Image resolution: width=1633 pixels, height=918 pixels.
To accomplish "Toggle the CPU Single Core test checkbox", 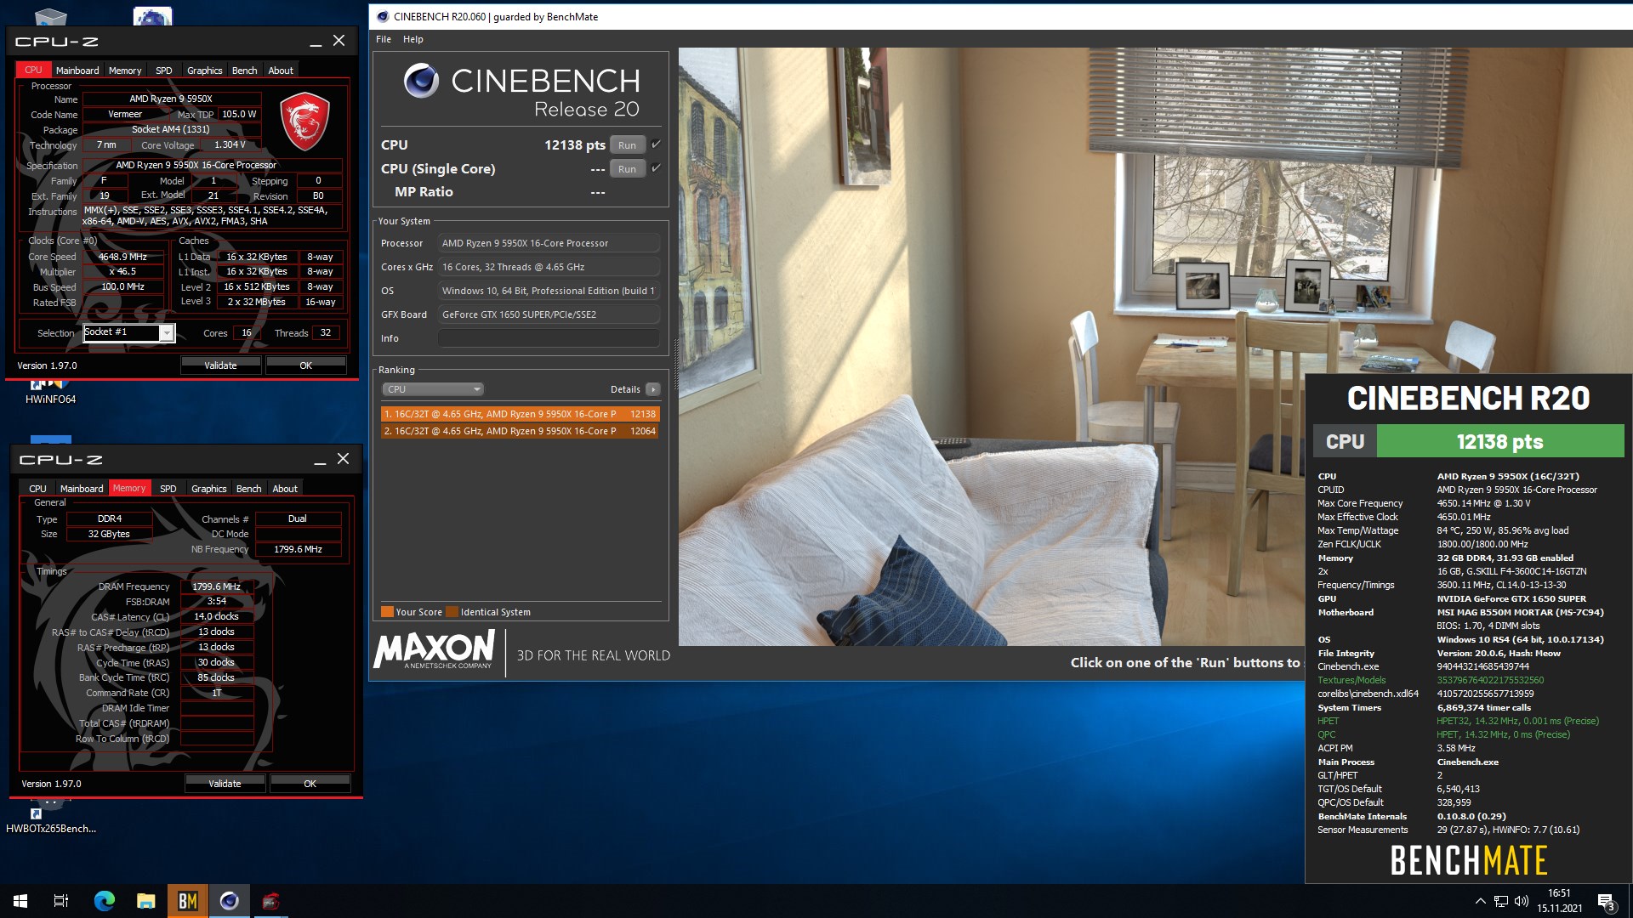I will click(656, 168).
